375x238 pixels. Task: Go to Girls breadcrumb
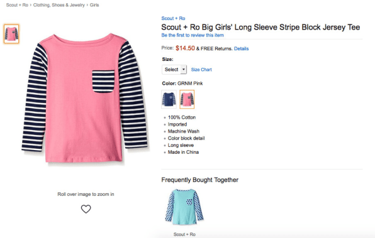pyautogui.click(x=94, y=5)
